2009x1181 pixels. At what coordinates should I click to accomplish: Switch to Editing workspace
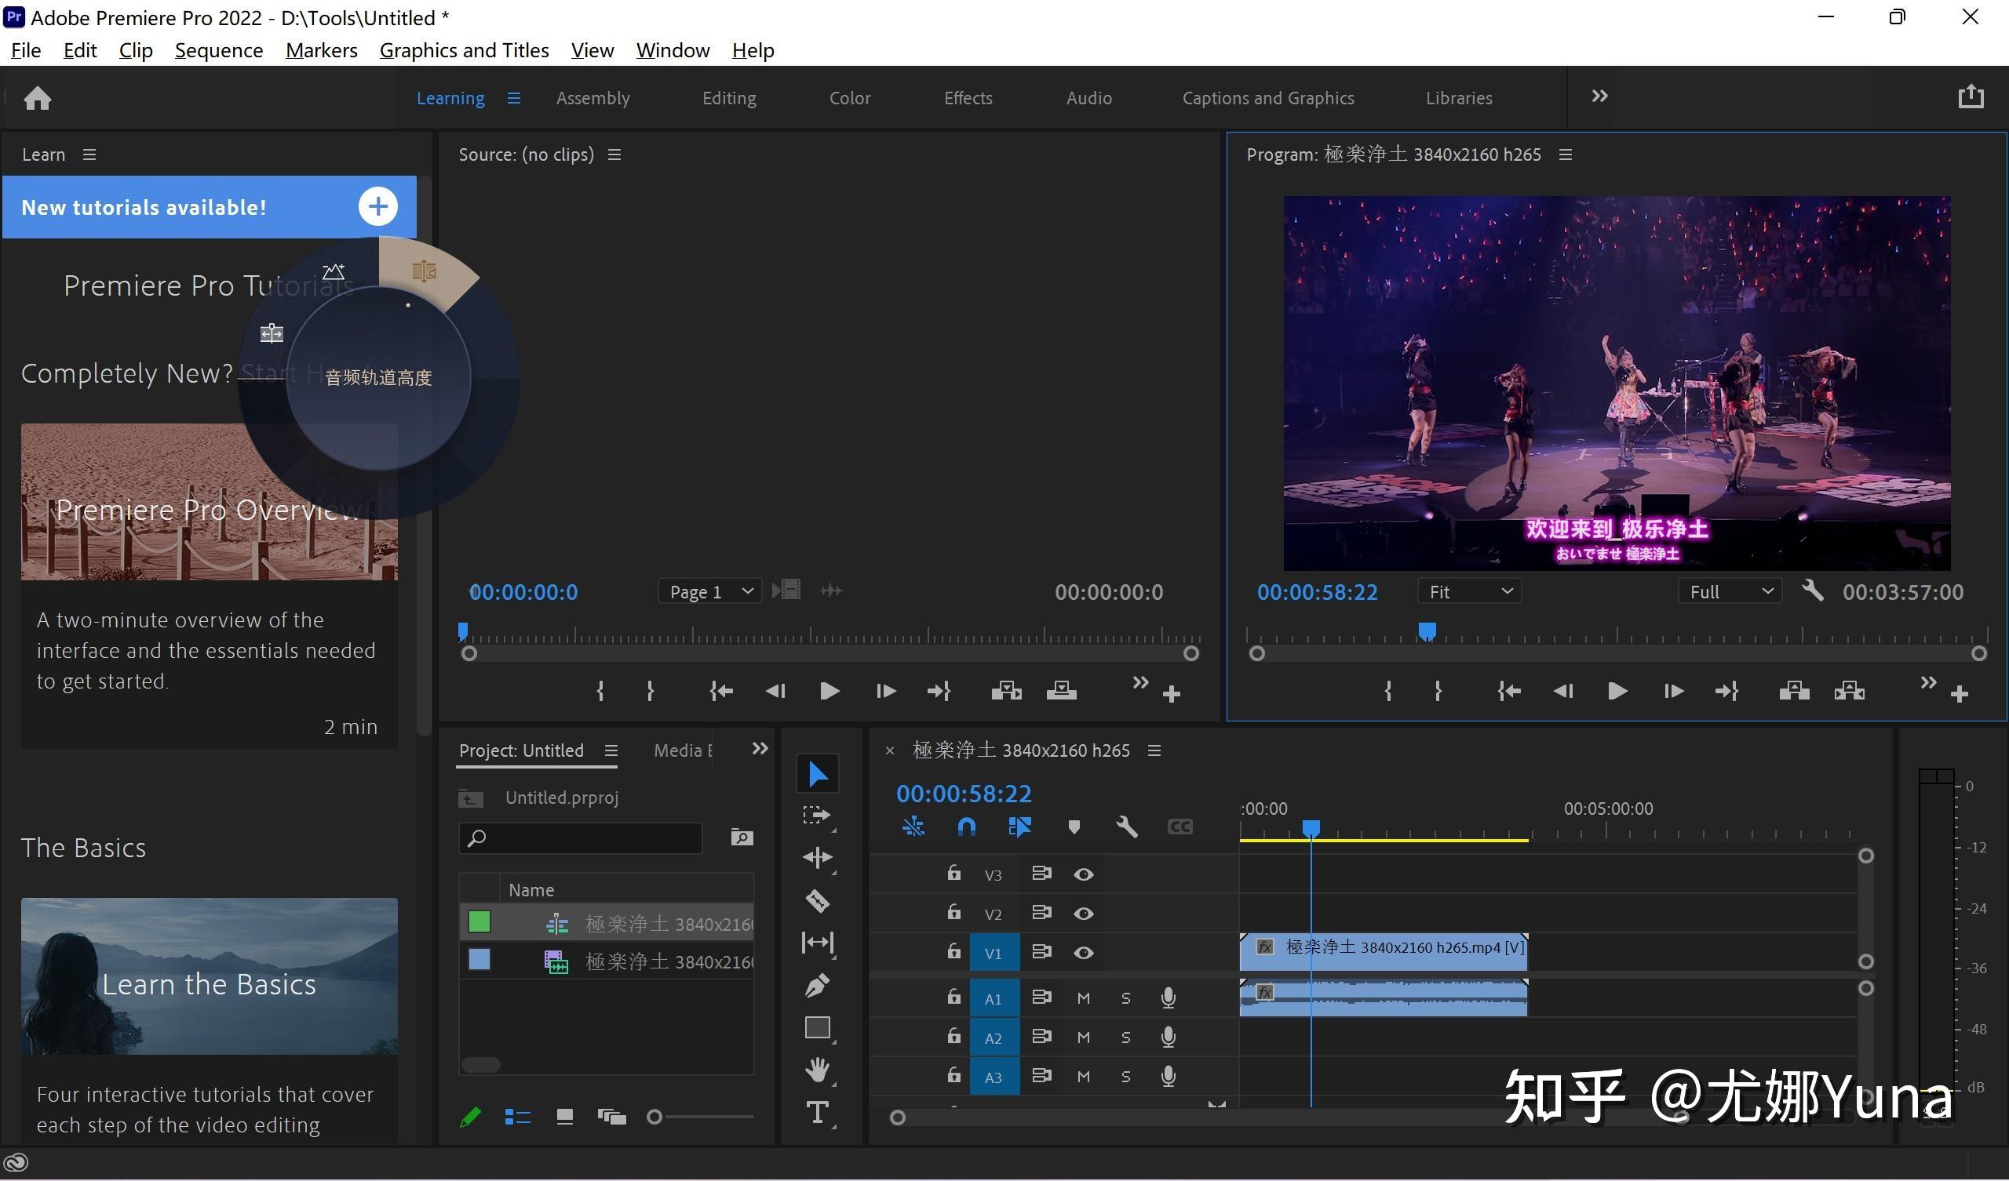point(729,98)
